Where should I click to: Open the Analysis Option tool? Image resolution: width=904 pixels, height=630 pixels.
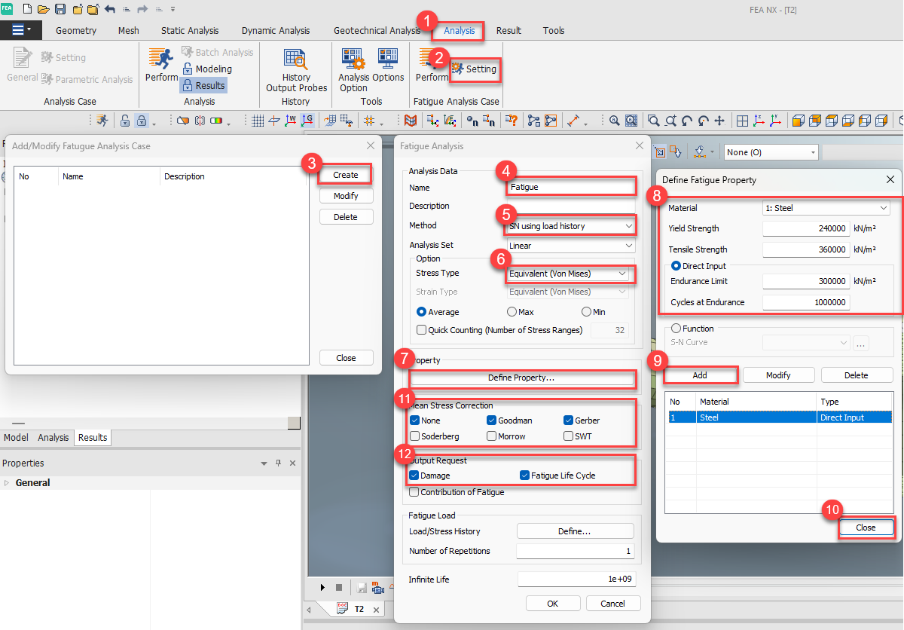coord(352,60)
